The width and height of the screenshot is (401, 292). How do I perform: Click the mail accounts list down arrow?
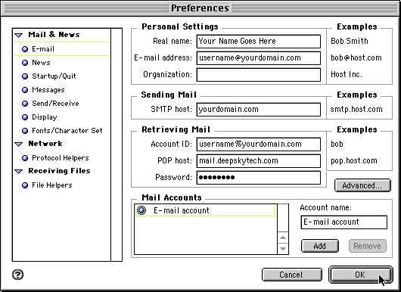(x=283, y=249)
